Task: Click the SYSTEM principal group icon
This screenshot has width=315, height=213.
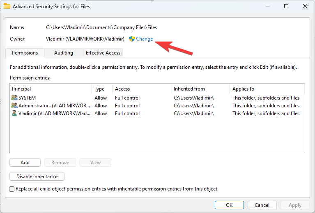Action: (x=15, y=98)
